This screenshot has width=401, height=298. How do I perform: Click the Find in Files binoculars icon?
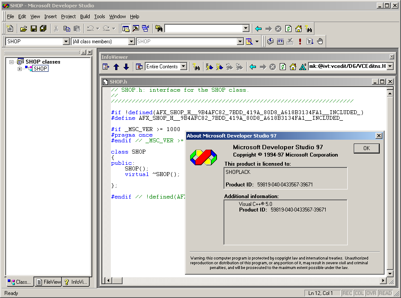(159, 29)
